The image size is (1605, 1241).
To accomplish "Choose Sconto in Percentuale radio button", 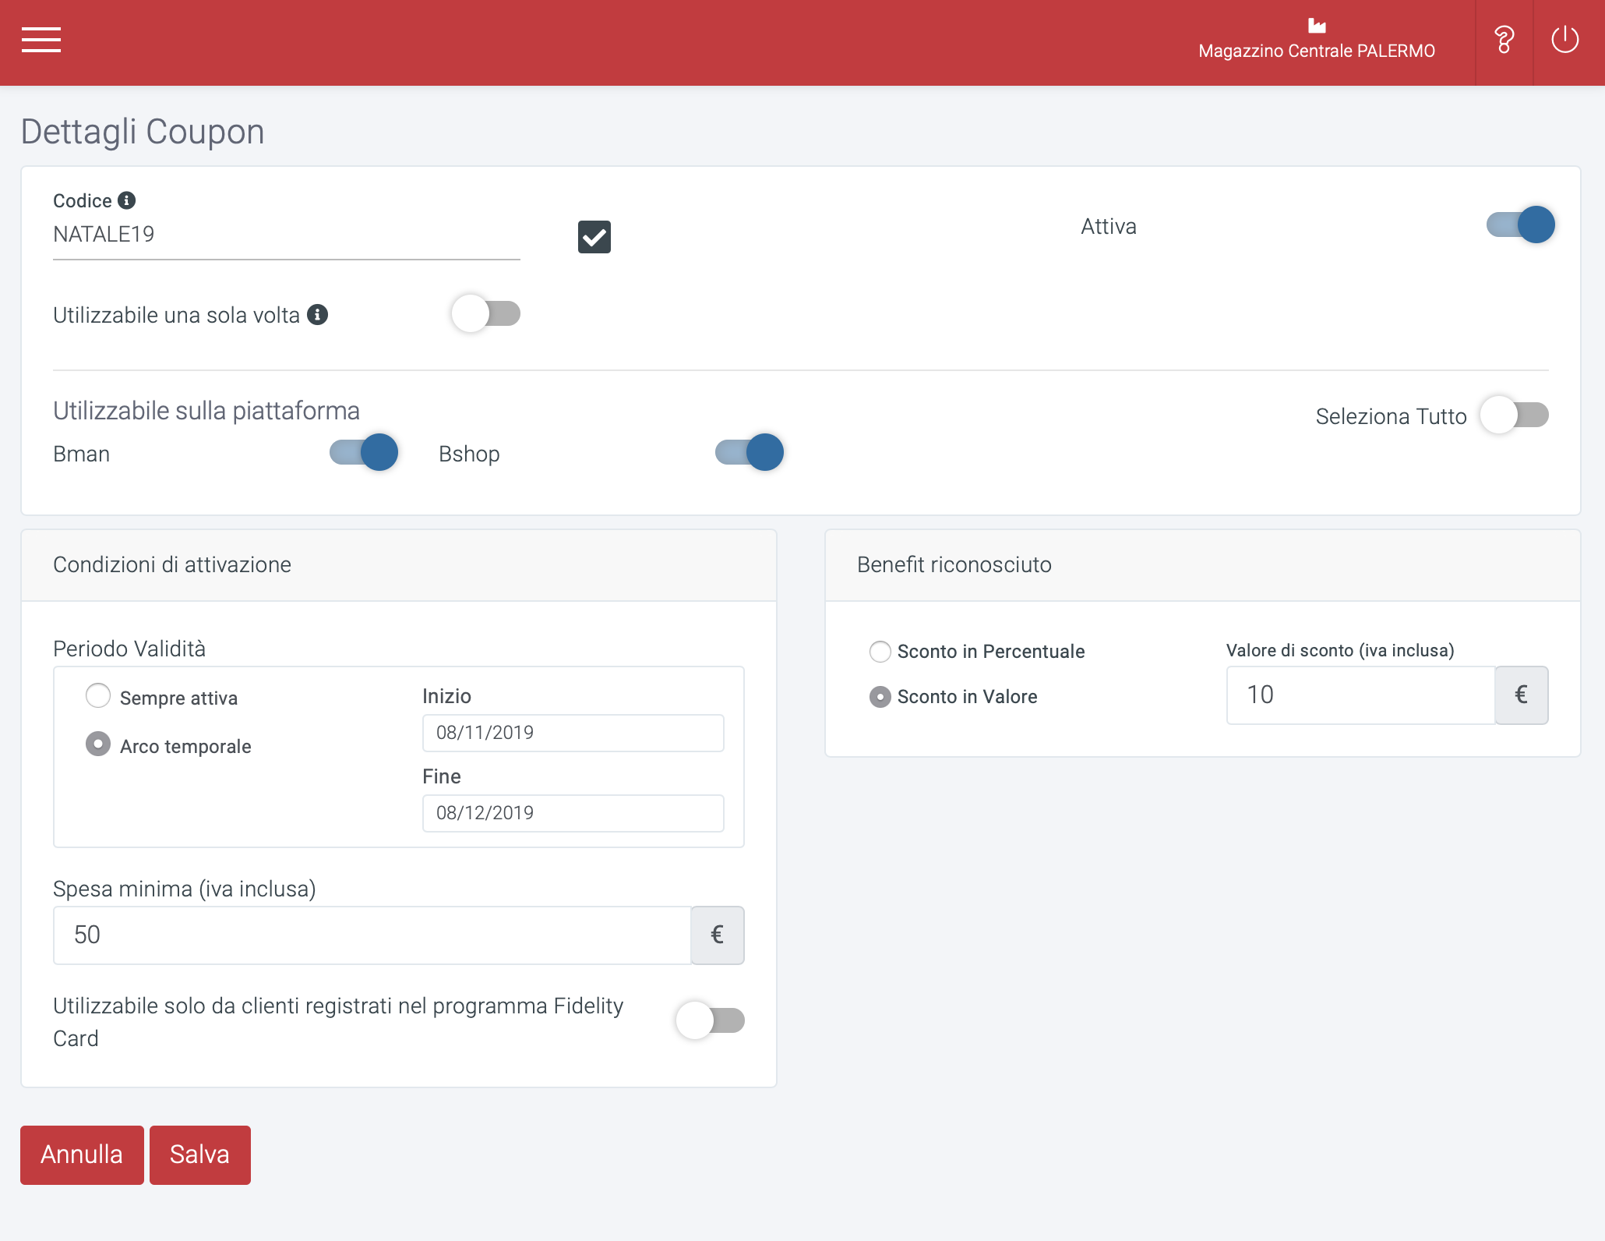I will (x=880, y=652).
